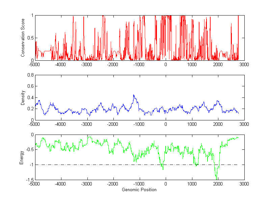This screenshot has height=202, width=270.
Task: Click the green dip touching threshold near 1200
Action: (196, 165)
